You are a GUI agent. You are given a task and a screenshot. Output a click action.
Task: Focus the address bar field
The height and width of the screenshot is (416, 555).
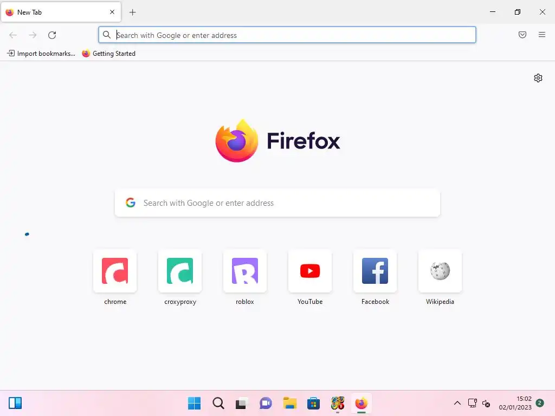(x=287, y=35)
